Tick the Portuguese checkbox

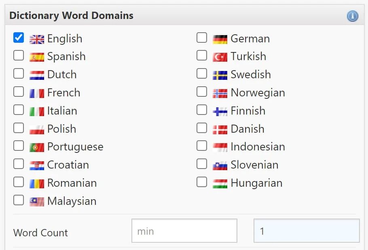point(19,146)
